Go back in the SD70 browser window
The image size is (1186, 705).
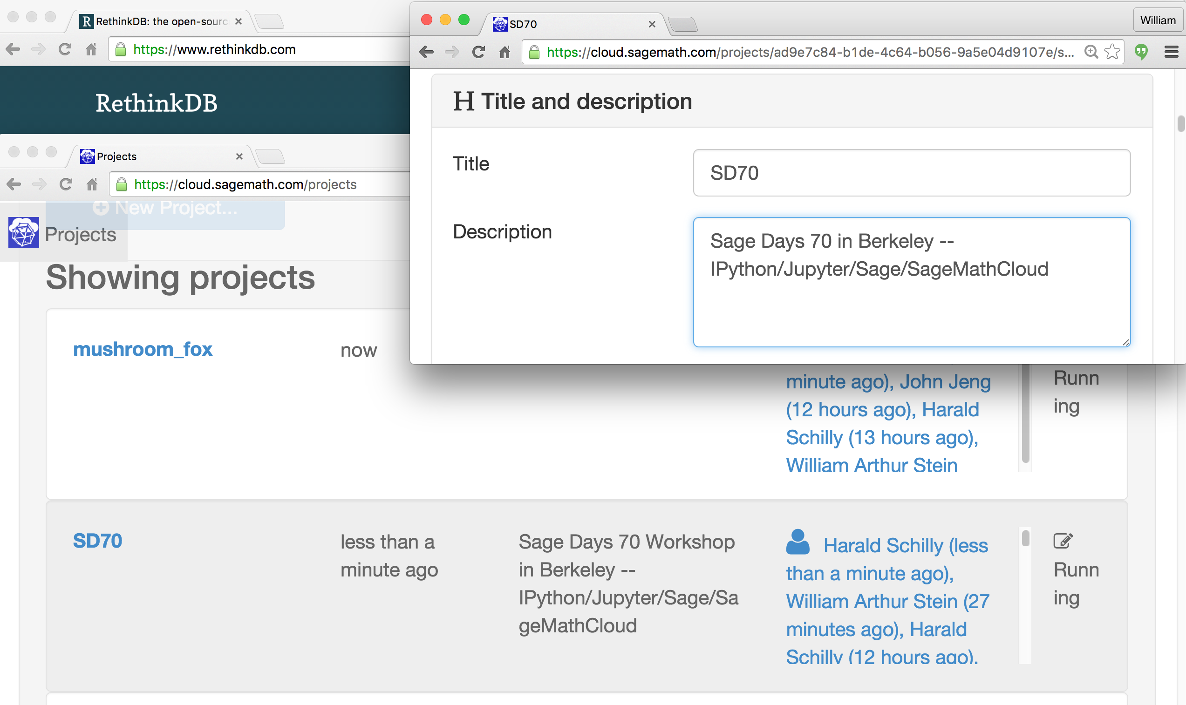pyautogui.click(x=426, y=52)
